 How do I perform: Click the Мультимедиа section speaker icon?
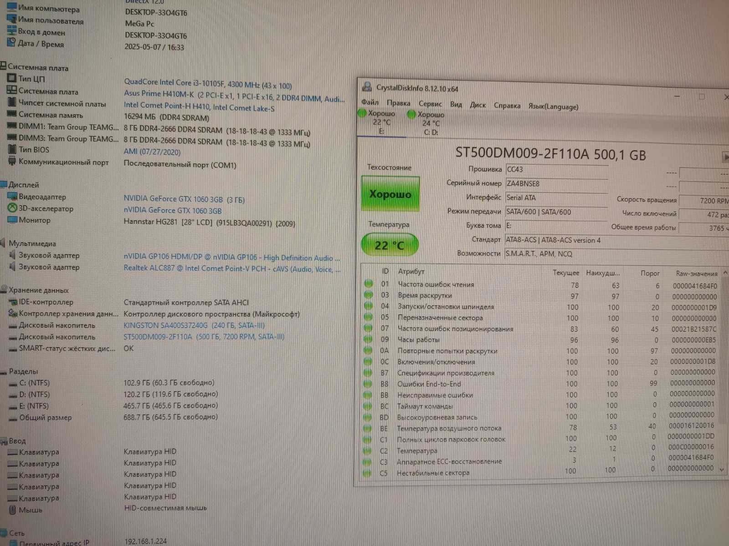click(3, 243)
